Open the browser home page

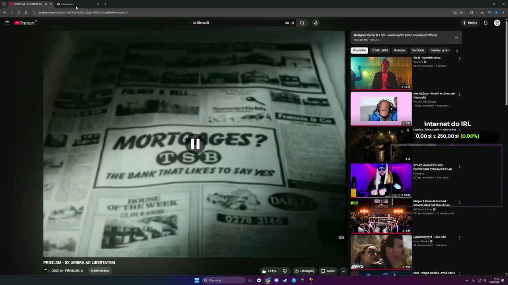click(x=26, y=13)
